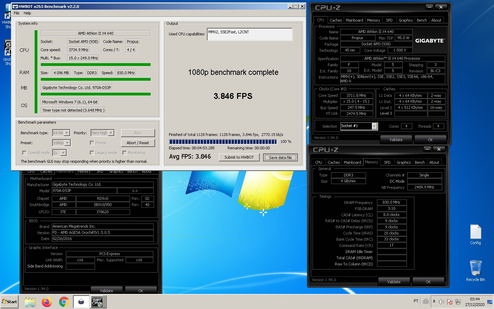
Task: Click the DRAM Frequency 830.0 MHz value
Action: [391, 203]
